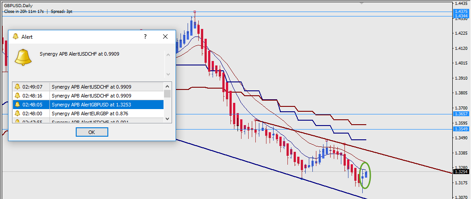The width and height of the screenshot is (471, 199).
Task: Click the chart shift triangle marker at top
Action: 361,2
